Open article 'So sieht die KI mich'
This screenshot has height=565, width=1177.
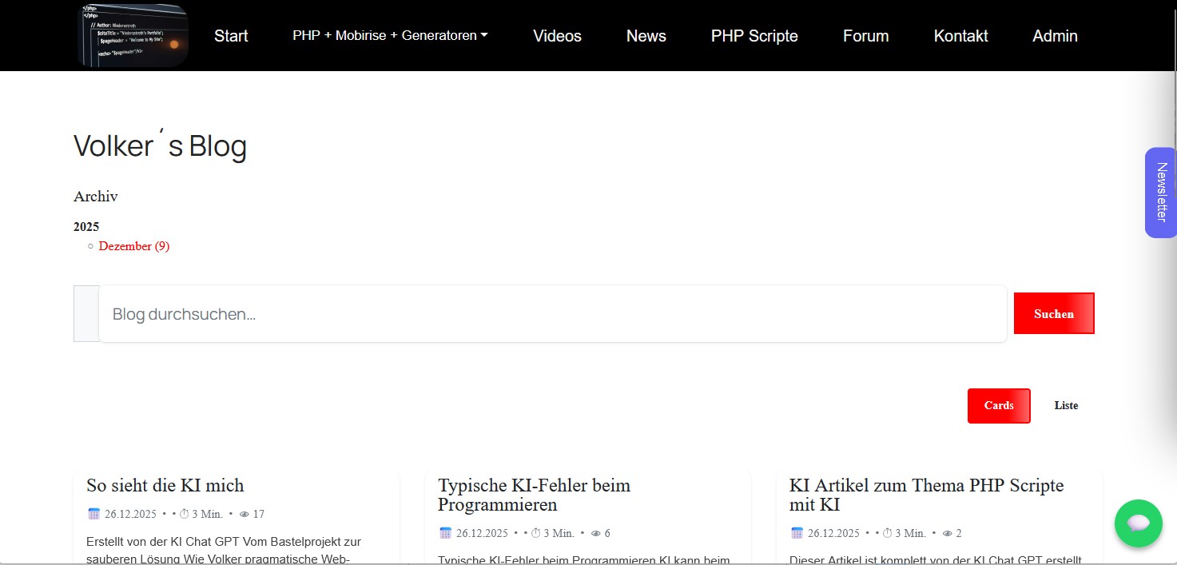point(165,485)
